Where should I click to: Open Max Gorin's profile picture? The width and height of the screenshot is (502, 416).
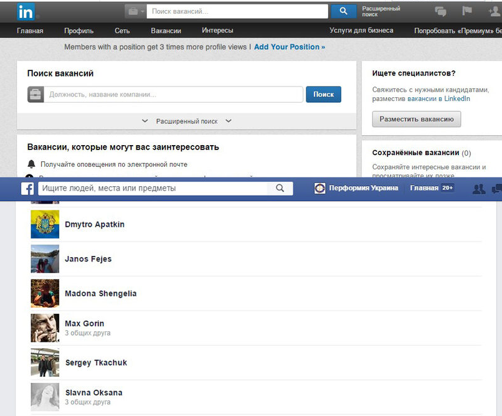45,328
